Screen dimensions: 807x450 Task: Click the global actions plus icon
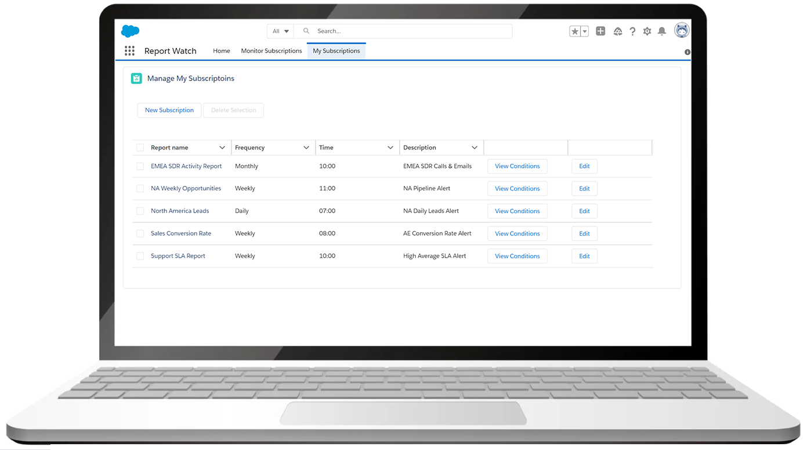[600, 31]
